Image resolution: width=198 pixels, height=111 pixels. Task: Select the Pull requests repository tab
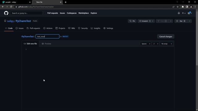(33, 28)
